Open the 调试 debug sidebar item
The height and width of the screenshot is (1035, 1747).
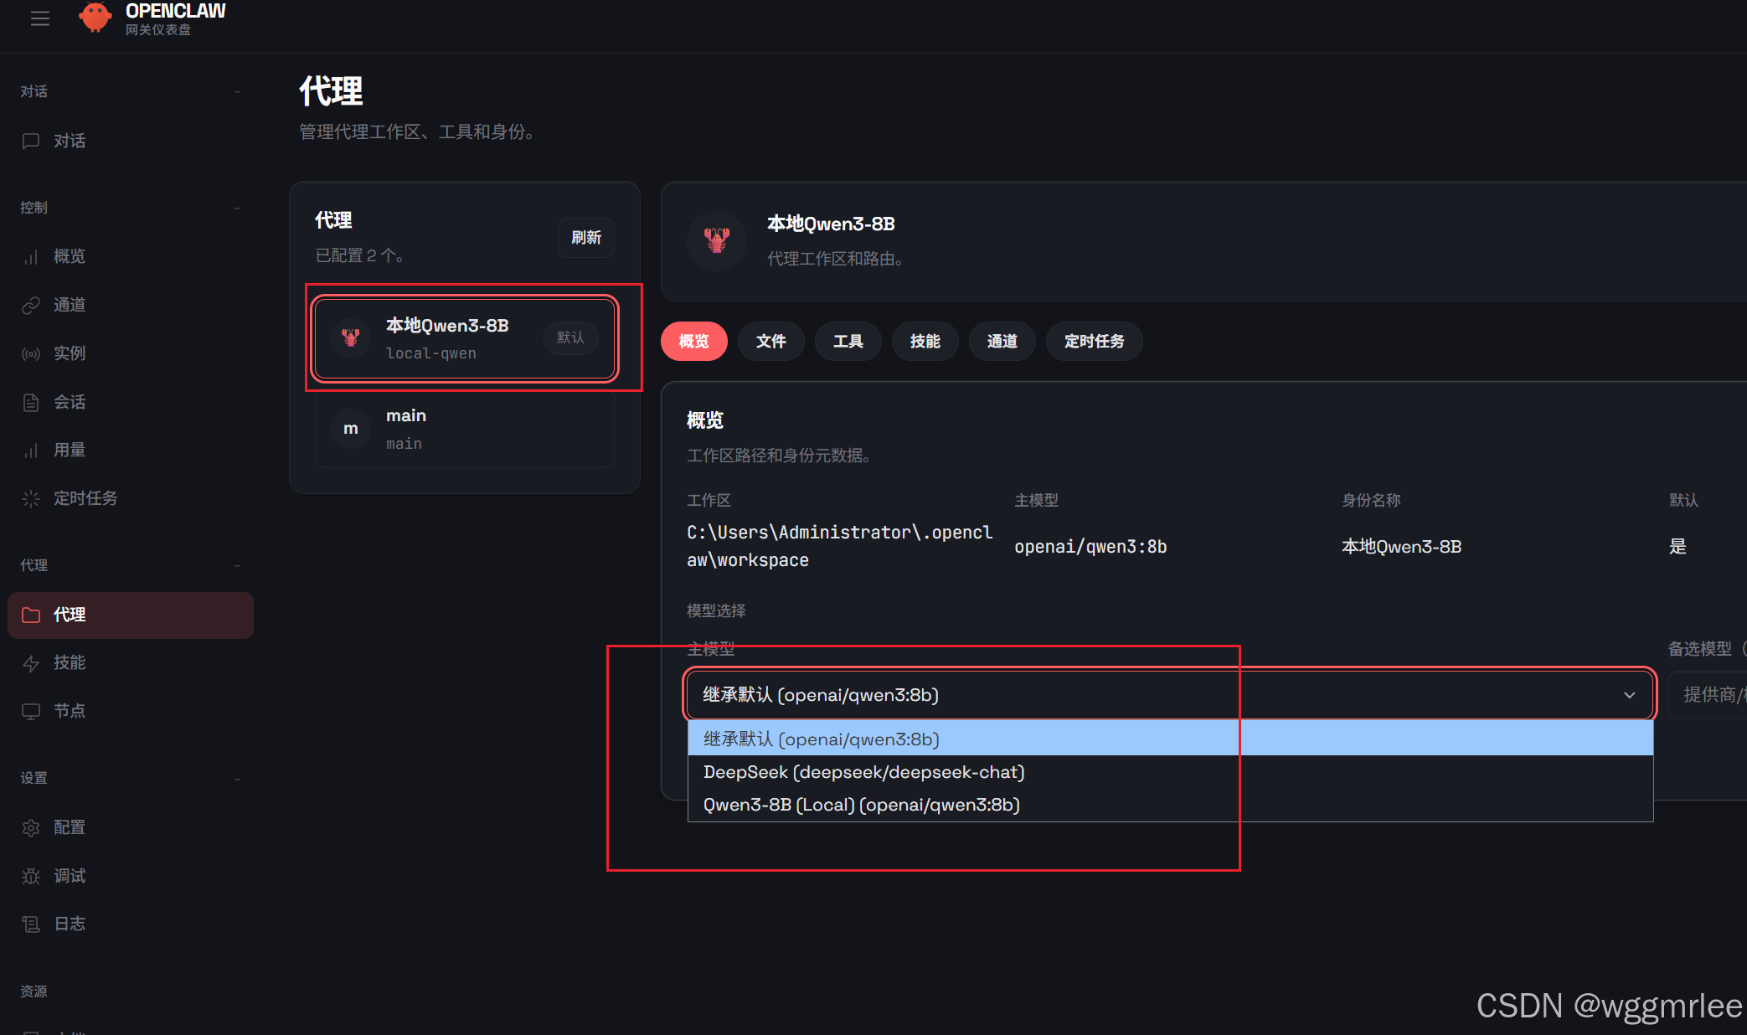pos(70,876)
